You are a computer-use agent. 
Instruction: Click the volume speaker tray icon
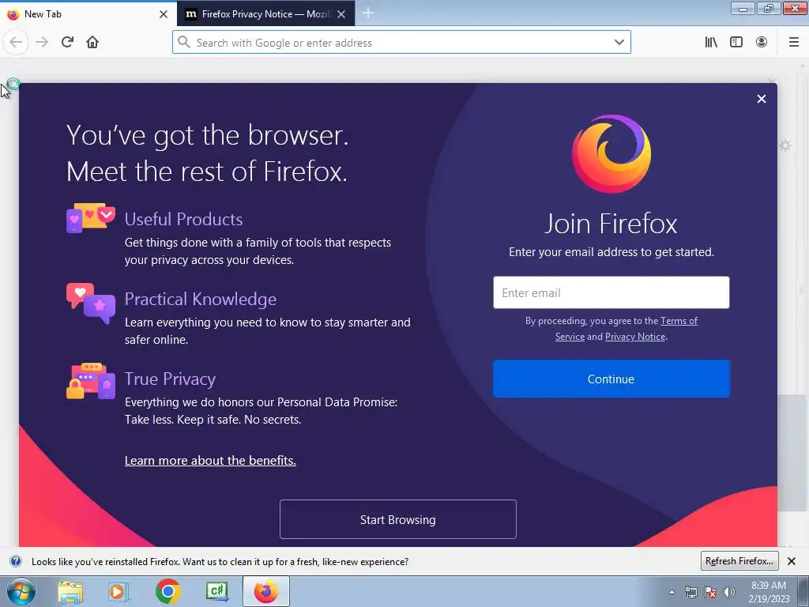729,592
